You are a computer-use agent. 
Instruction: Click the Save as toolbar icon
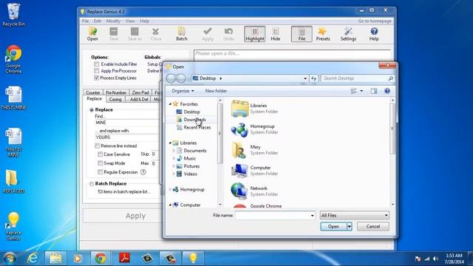pyautogui.click(x=135, y=34)
